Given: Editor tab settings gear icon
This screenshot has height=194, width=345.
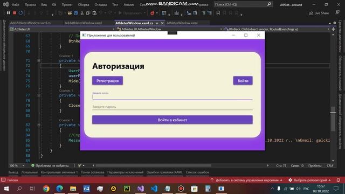Looking at the screenshot, I should [x=335, y=23].
